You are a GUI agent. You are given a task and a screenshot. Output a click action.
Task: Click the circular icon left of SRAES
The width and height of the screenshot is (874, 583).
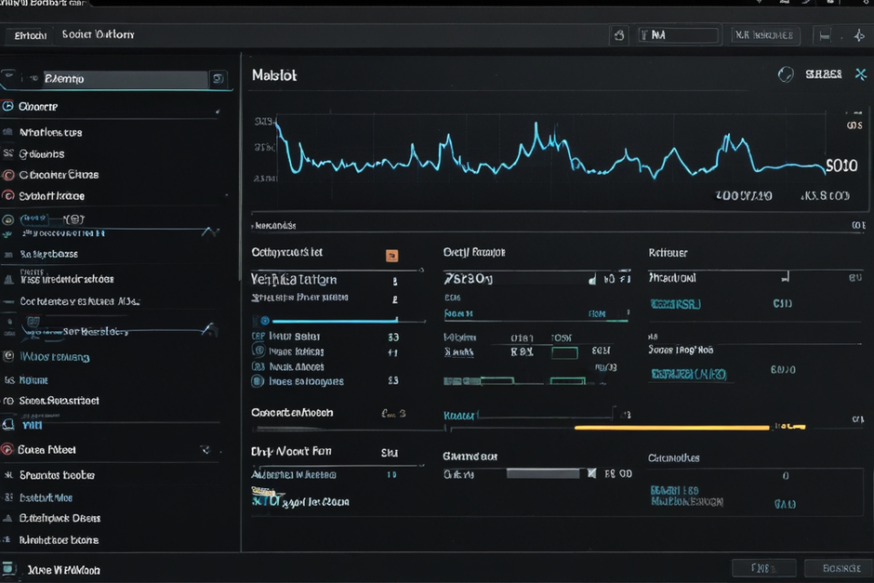pos(786,74)
